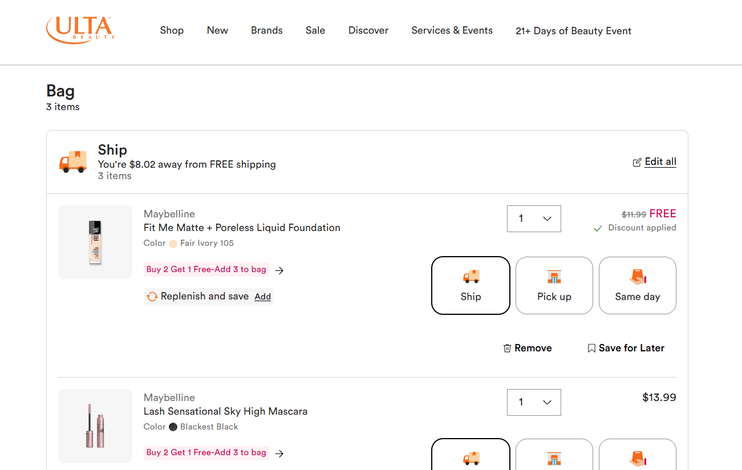Open Fit Me Matte foundation product thumbnail

point(95,242)
